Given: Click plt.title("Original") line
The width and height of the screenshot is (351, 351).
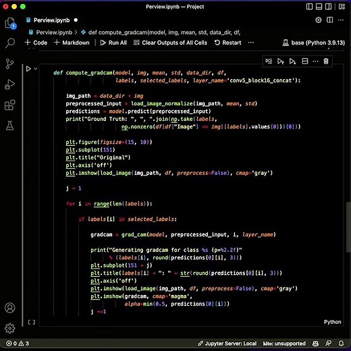Looking at the screenshot, I should pos(98,157).
